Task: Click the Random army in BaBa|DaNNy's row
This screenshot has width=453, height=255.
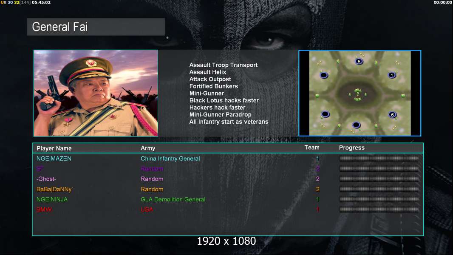Action: [x=152, y=190]
